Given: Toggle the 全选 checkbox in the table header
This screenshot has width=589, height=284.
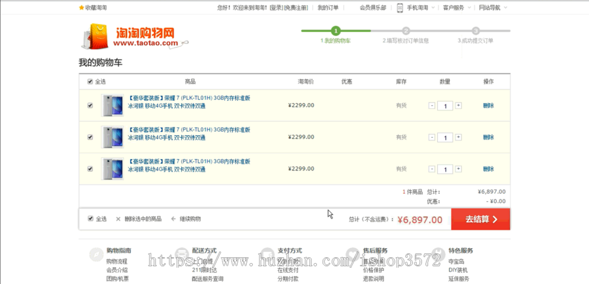Looking at the screenshot, I should coord(90,82).
